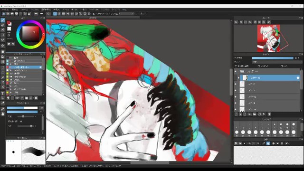304x171 pixels.
Task: Select the Text tool
Action: pos(3,93)
